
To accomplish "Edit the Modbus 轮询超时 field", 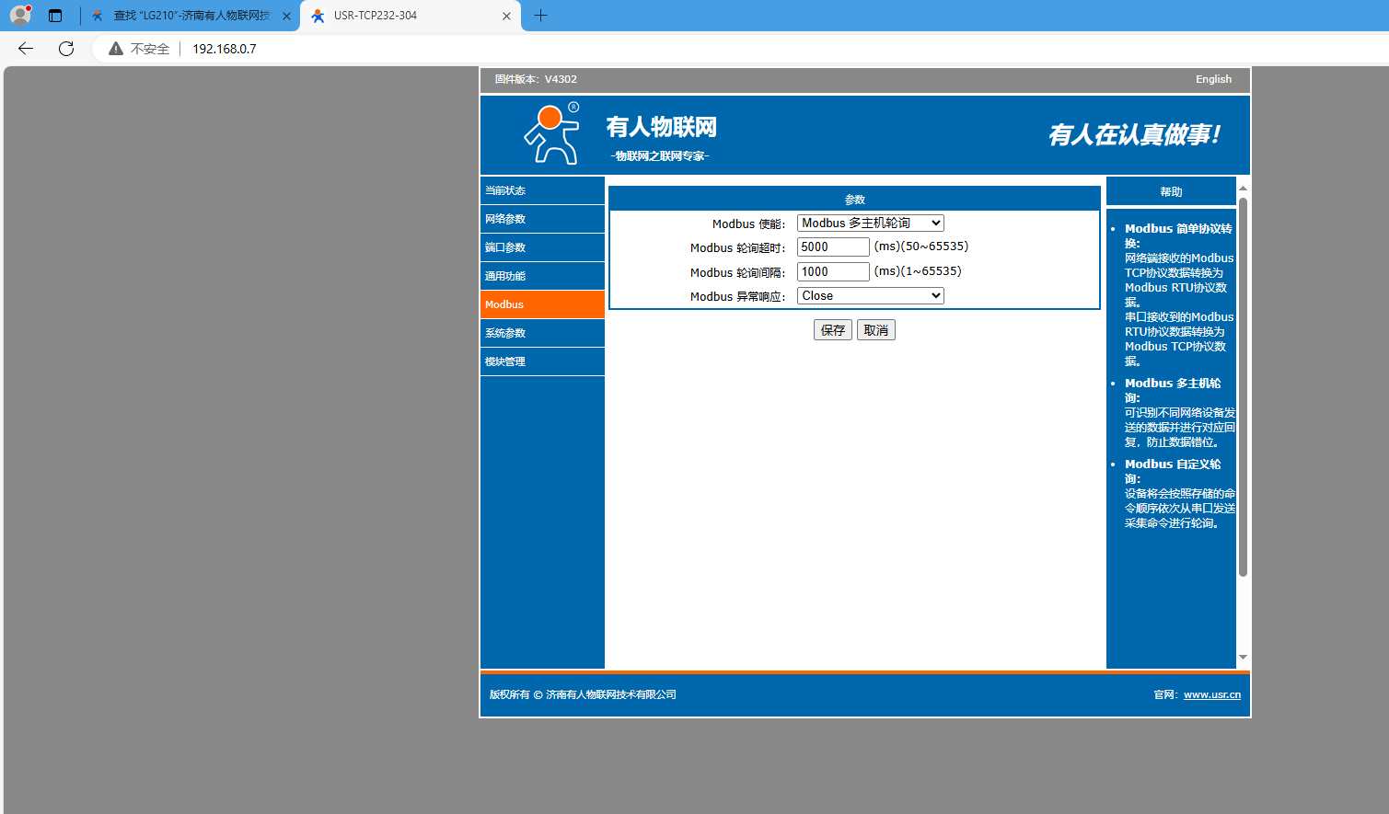I will [x=833, y=247].
